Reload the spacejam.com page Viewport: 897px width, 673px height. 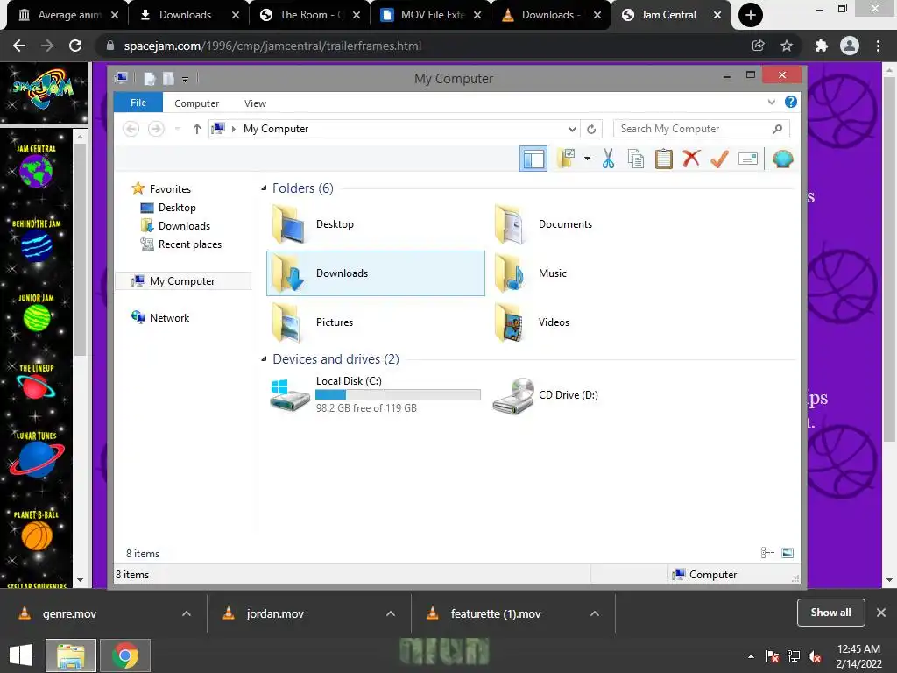(75, 46)
